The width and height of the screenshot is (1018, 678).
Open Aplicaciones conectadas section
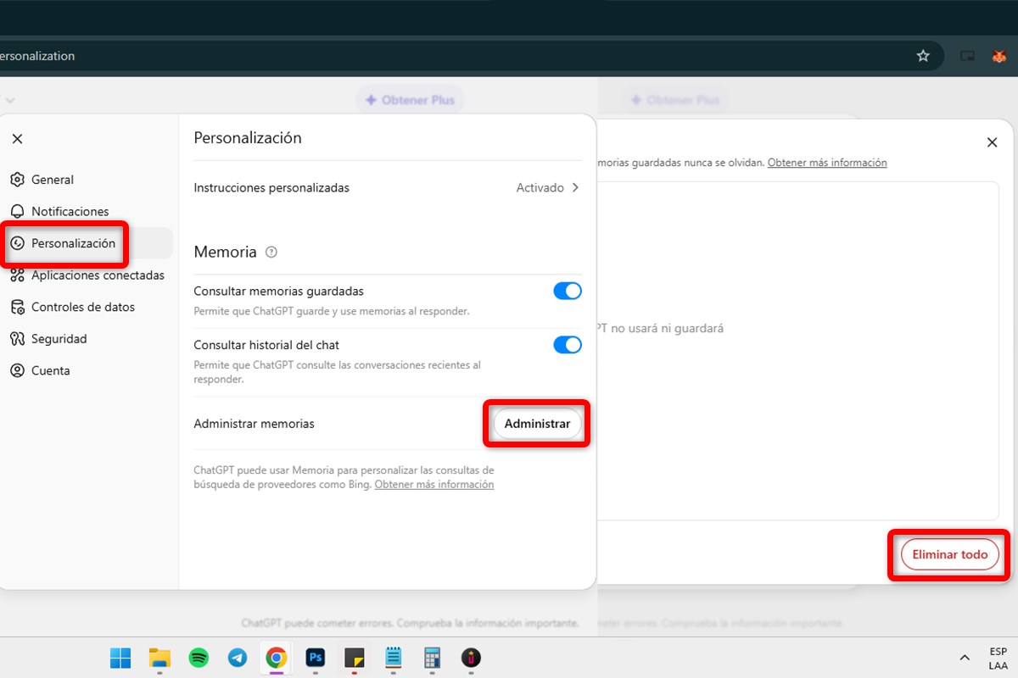click(x=87, y=275)
